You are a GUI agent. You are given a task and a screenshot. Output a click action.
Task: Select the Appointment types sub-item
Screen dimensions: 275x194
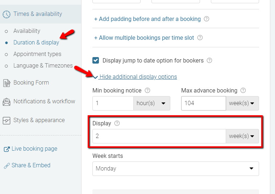coord(37,54)
